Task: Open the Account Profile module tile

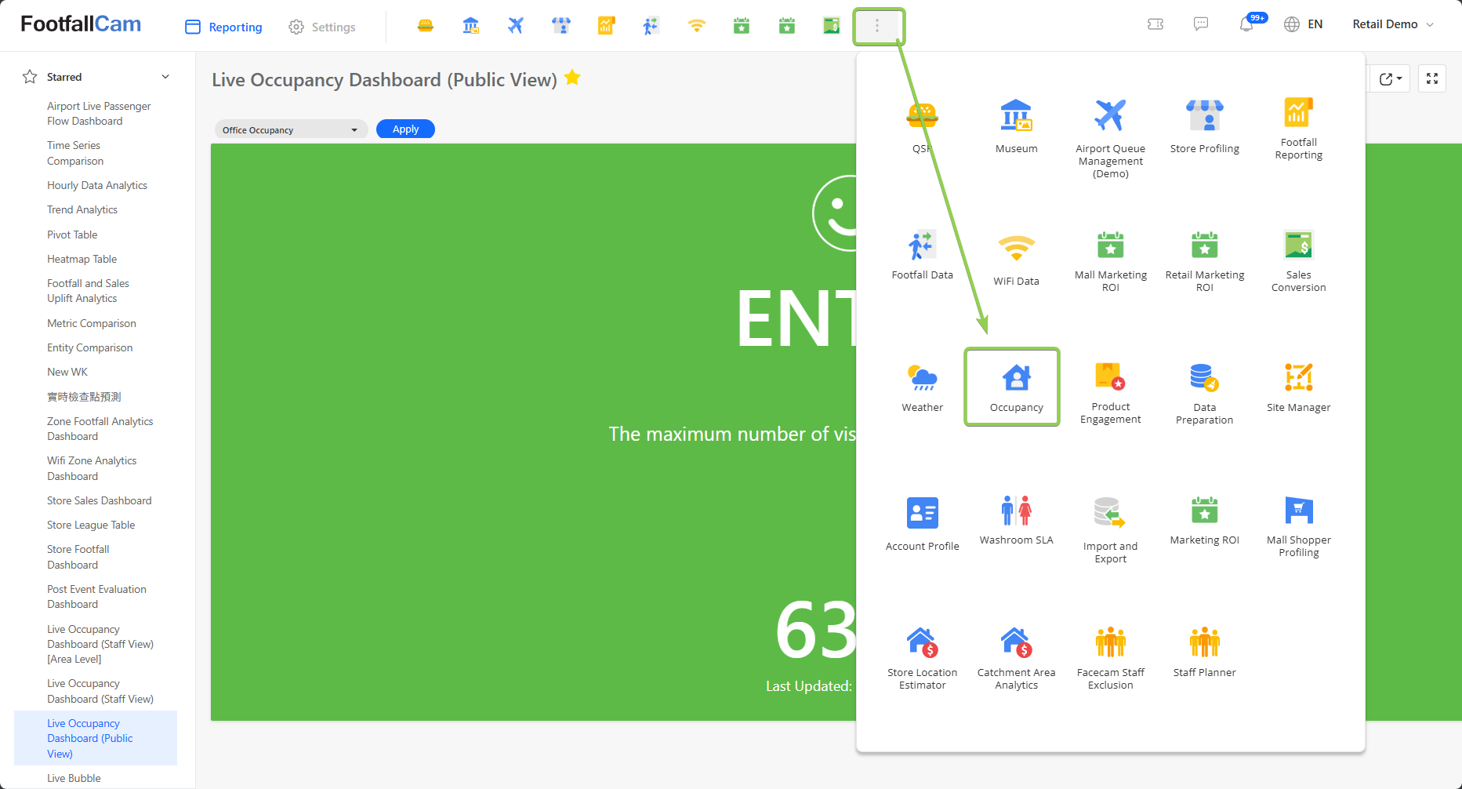Action: click(x=922, y=524)
